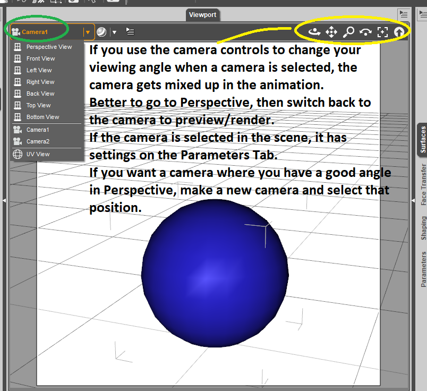Image resolution: width=427 pixels, height=391 pixels.
Task: Click the draw style sphere icon
Action: [101, 32]
